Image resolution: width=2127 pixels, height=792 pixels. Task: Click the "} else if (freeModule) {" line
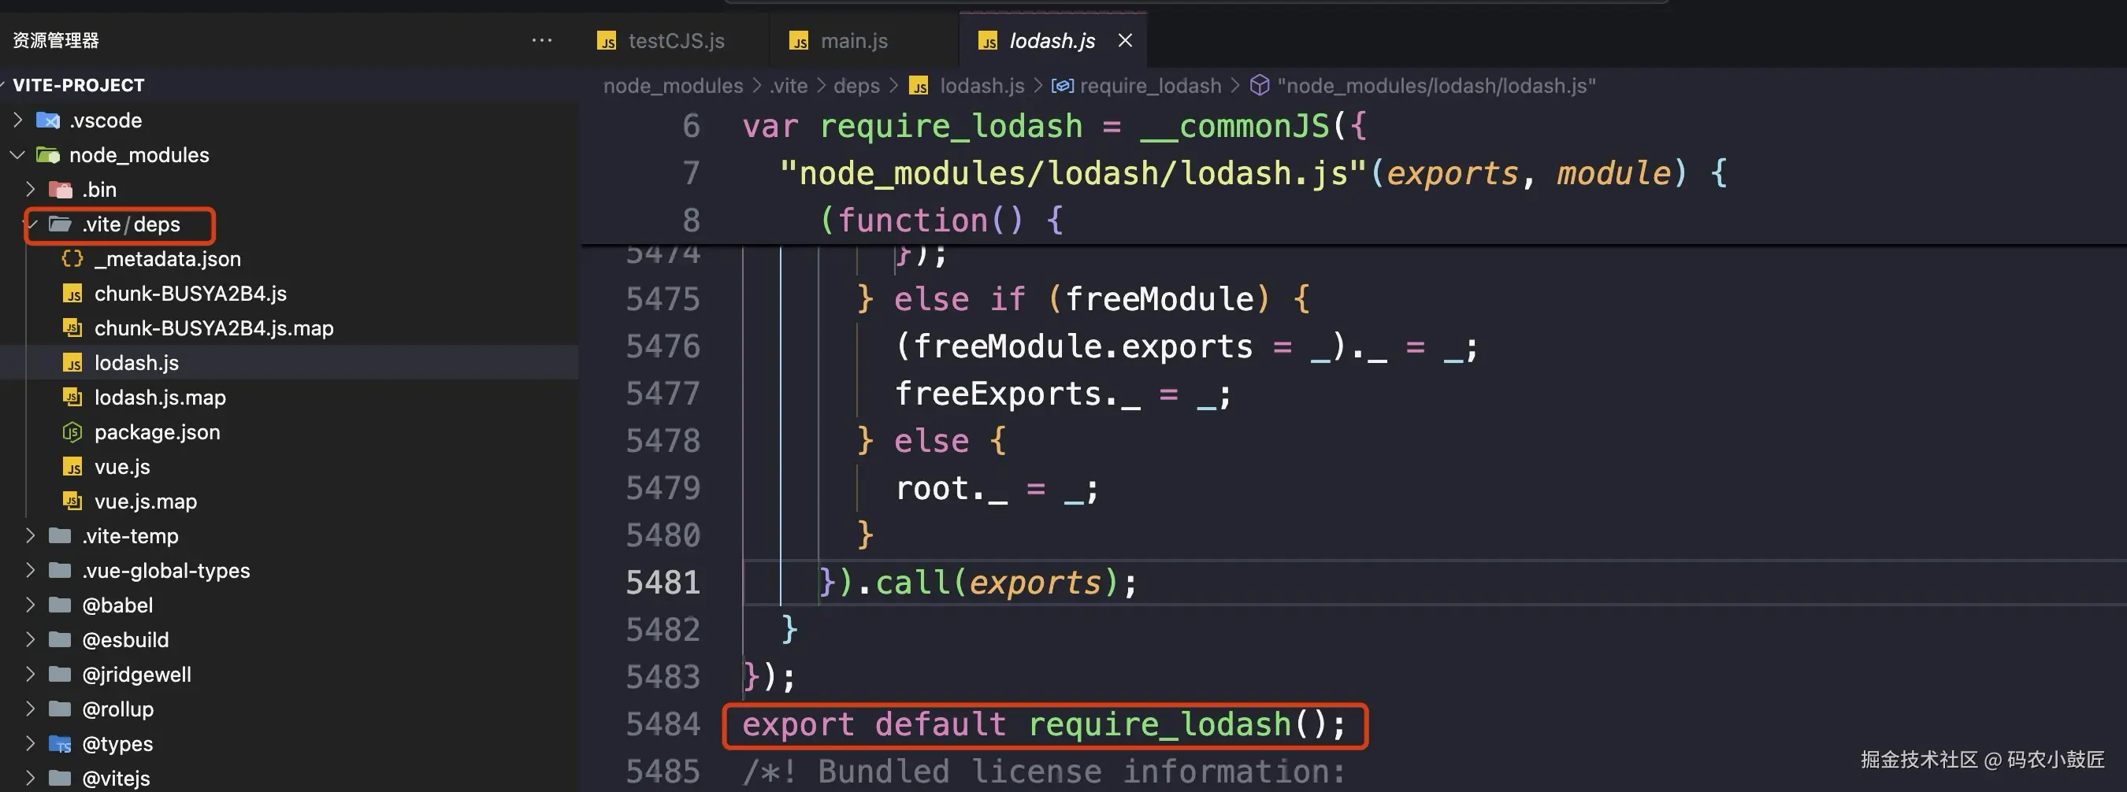[x=1083, y=298]
